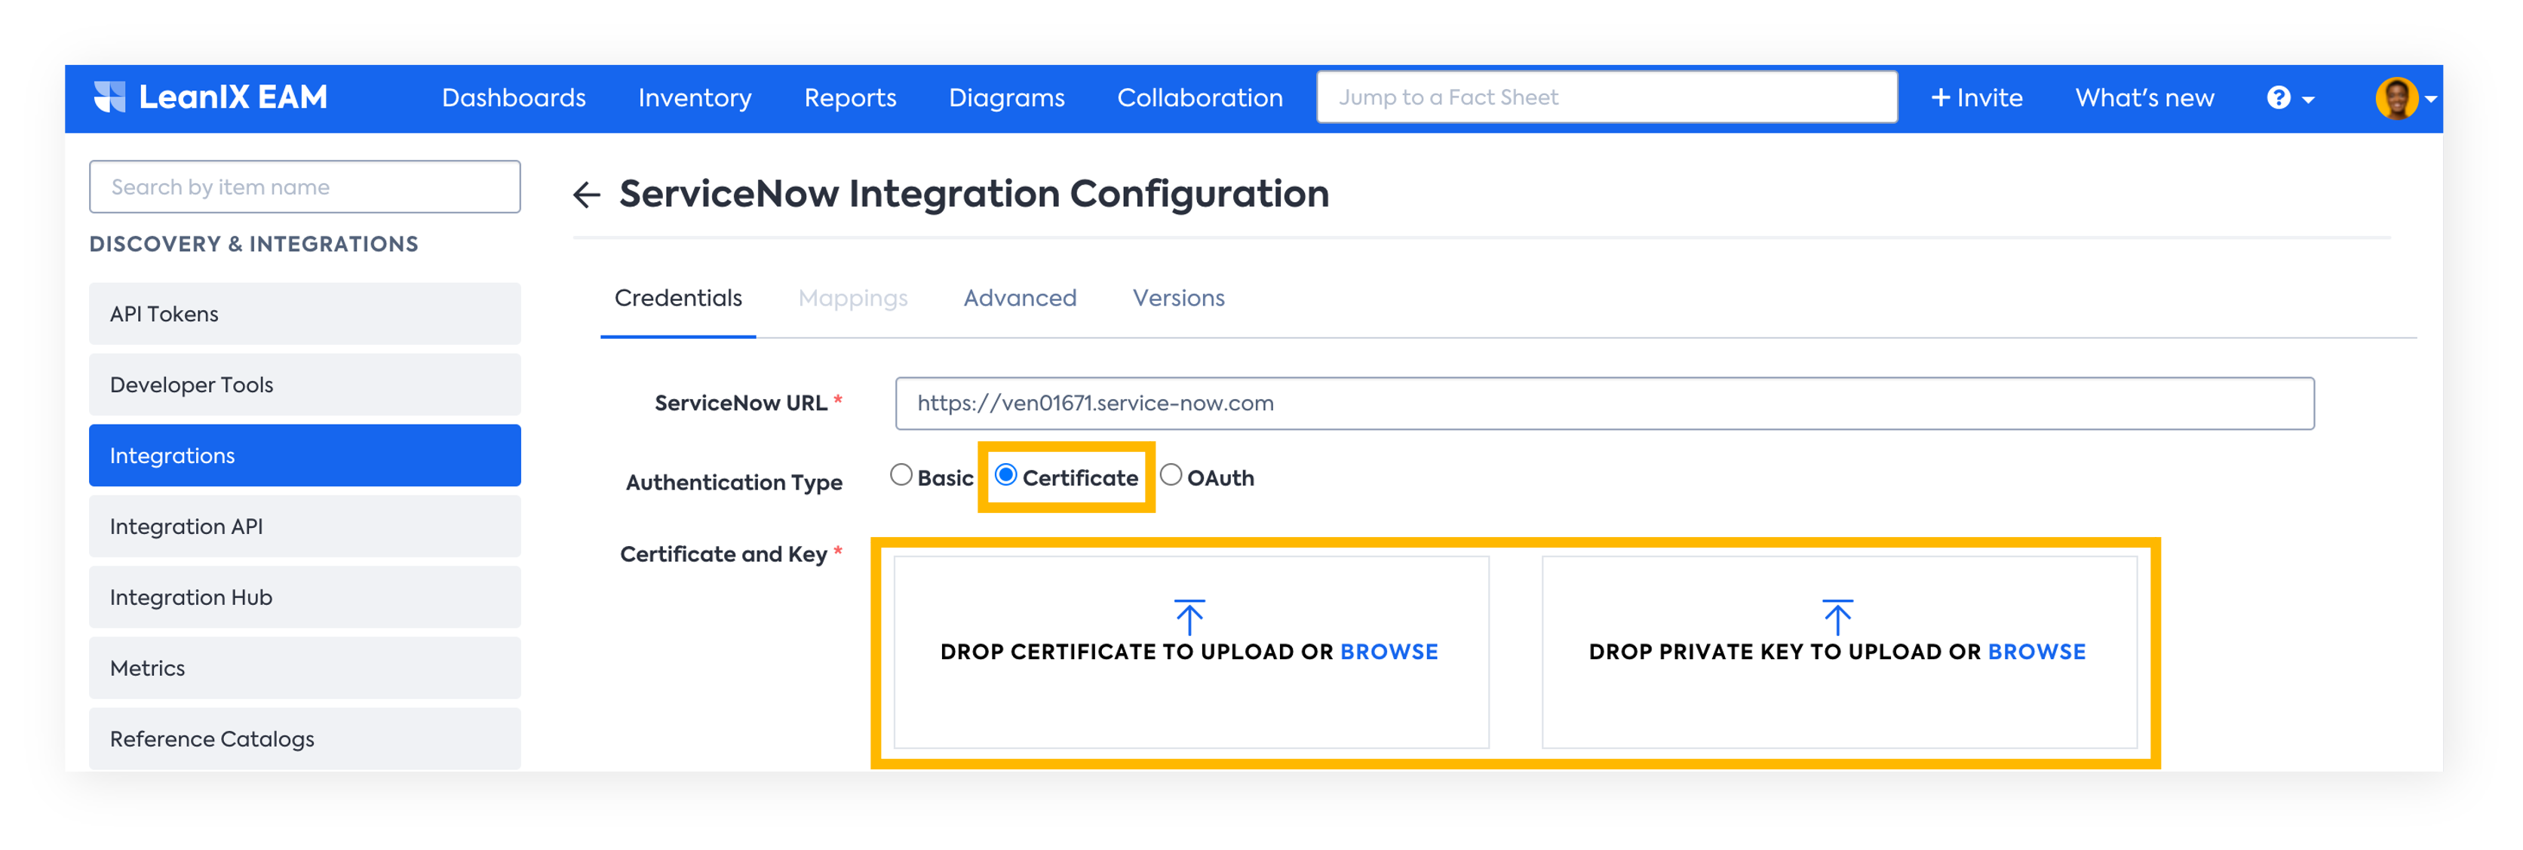Open the Diagrams menu

coord(1006,98)
